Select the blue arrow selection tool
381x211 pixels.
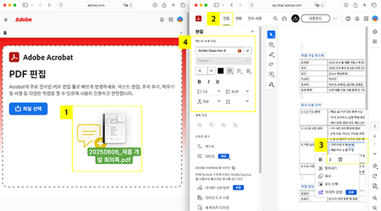click(271, 35)
